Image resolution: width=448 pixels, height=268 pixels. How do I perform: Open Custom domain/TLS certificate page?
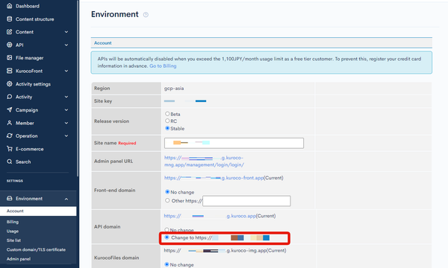36,249
